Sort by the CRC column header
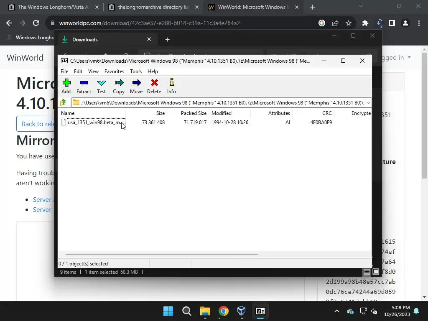The height and width of the screenshot is (321, 428). pyautogui.click(x=327, y=113)
